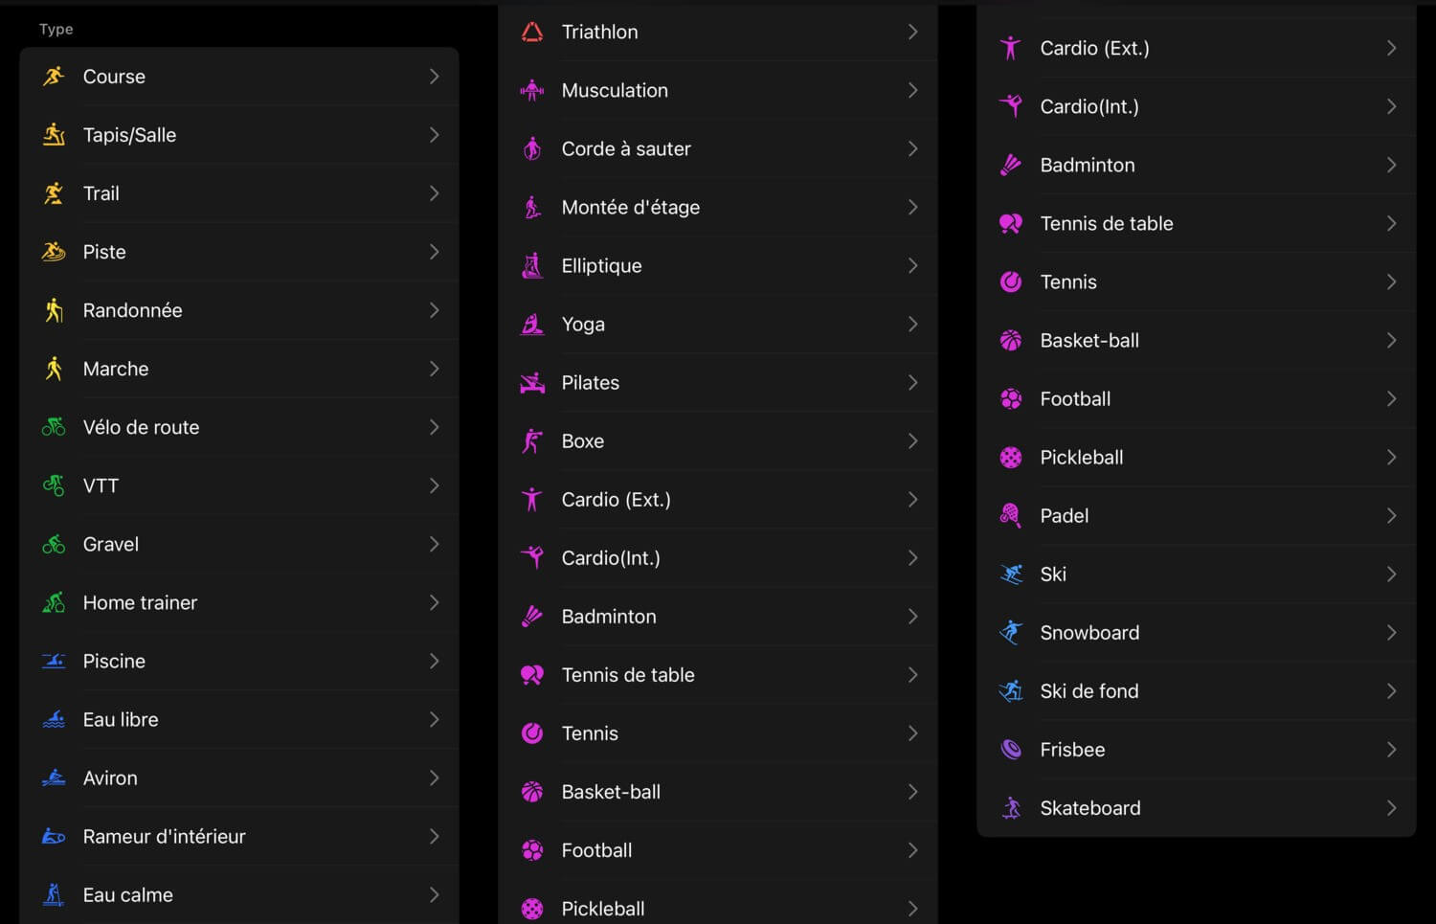This screenshot has width=1436, height=924.
Task: Click the Frisbee disc icon
Action: (1010, 750)
